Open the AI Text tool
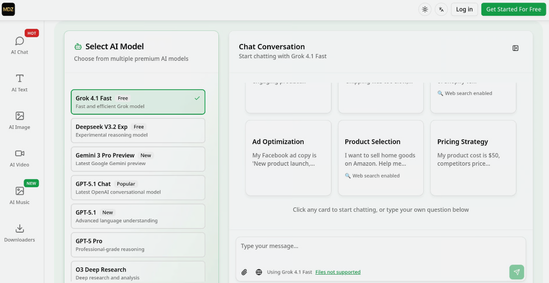Viewport: 549px width, 283px height. coord(19,83)
